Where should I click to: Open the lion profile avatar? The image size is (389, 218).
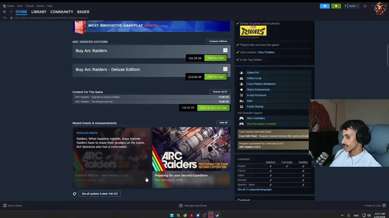380,9
